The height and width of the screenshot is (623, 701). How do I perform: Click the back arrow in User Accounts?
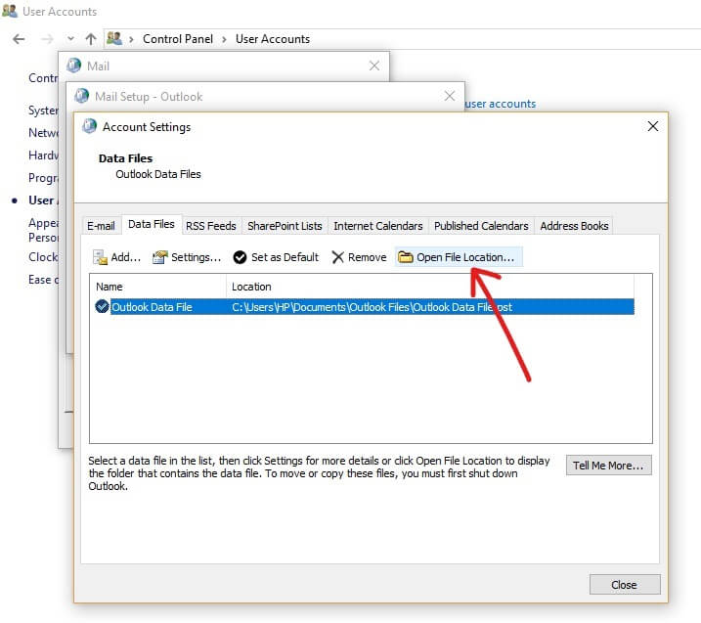pyautogui.click(x=19, y=39)
